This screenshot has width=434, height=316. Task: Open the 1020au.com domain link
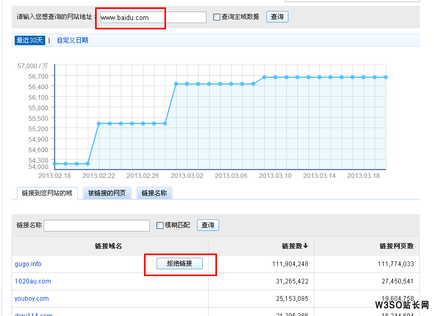(33, 281)
